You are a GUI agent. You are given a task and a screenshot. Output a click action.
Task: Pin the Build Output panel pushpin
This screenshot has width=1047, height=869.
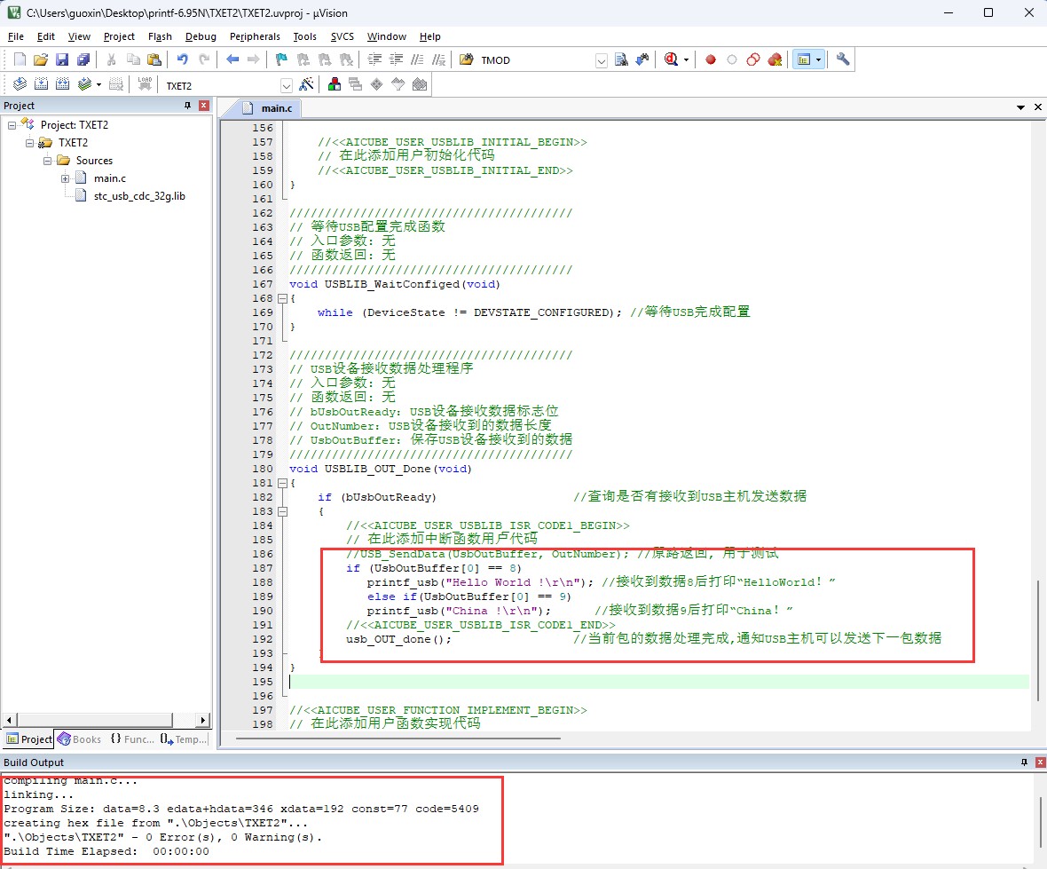click(1024, 762)
